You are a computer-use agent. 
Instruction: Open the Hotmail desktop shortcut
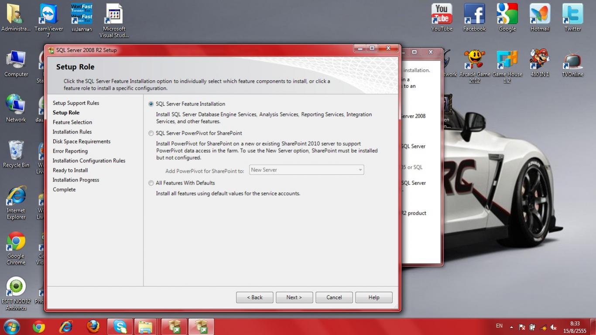(x=540, y=17)
